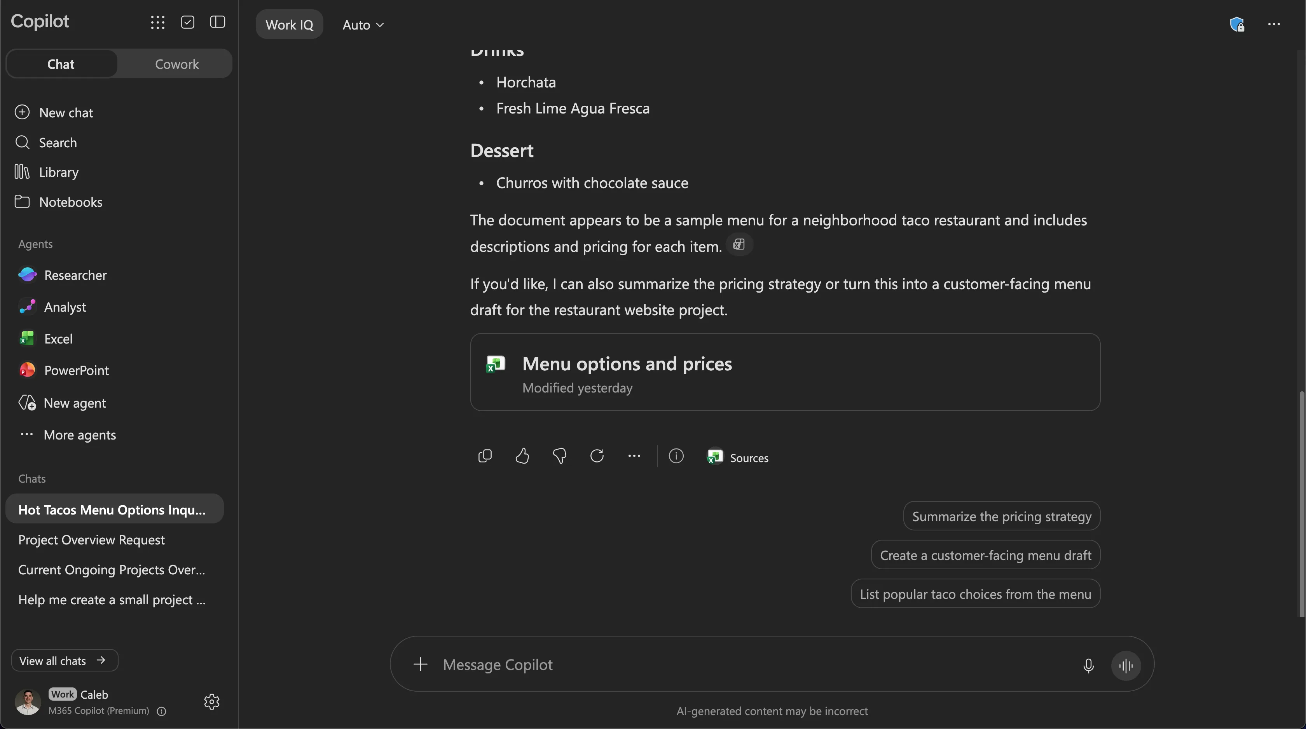Copy the response with the copy icon
1306x729 pixels.
pos(485,456)
